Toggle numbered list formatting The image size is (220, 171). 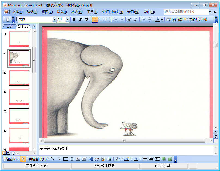tap(115, 20)
